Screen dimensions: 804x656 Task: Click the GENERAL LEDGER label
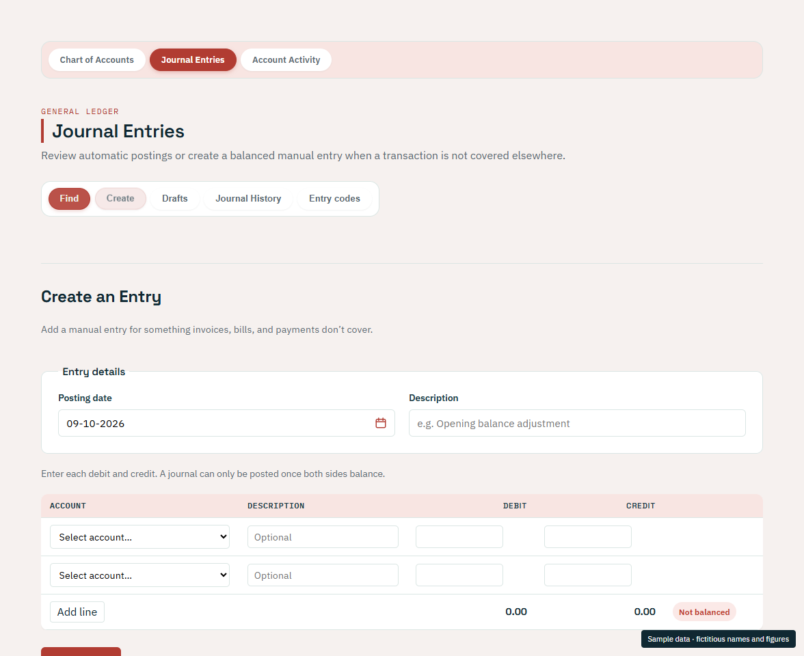pos(80,111)
